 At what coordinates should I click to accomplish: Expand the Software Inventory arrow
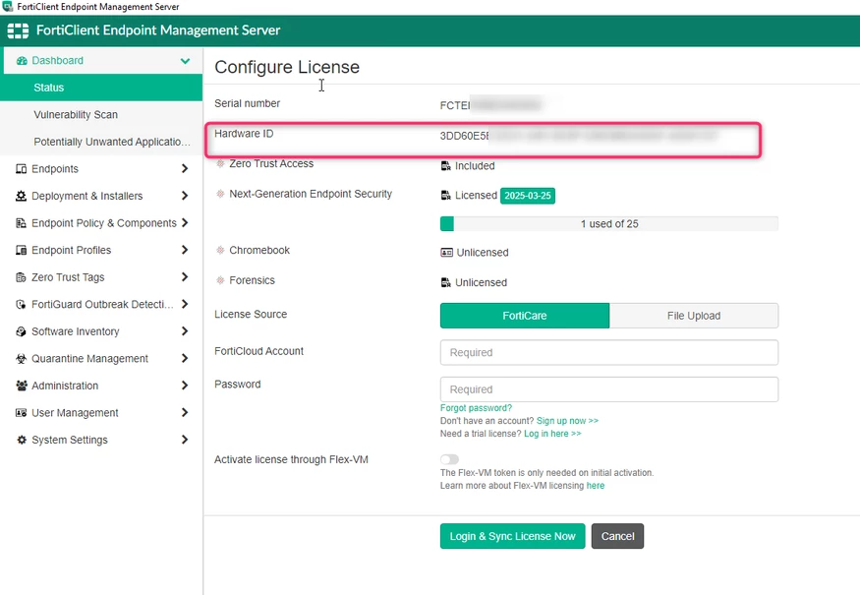click(x=185, y=331)
